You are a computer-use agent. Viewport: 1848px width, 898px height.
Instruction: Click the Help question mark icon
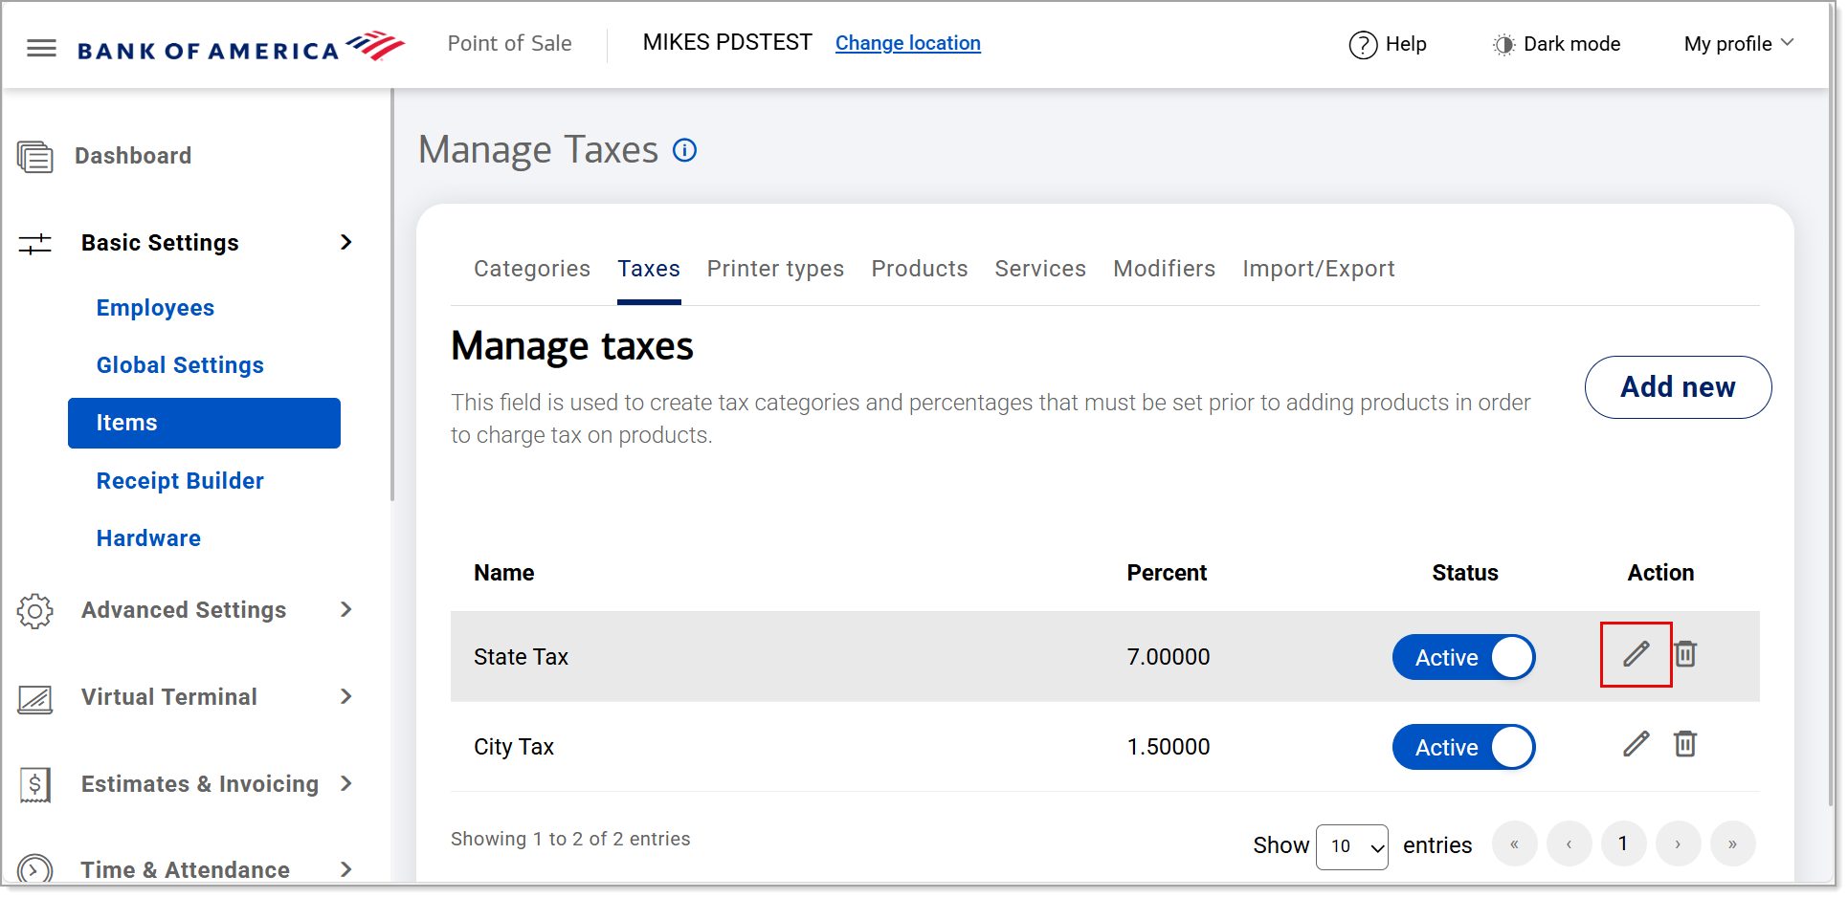coord(1363,45)
